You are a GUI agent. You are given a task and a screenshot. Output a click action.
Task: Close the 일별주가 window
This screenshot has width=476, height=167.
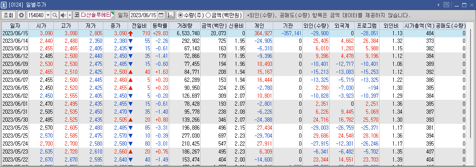[471, 5]
